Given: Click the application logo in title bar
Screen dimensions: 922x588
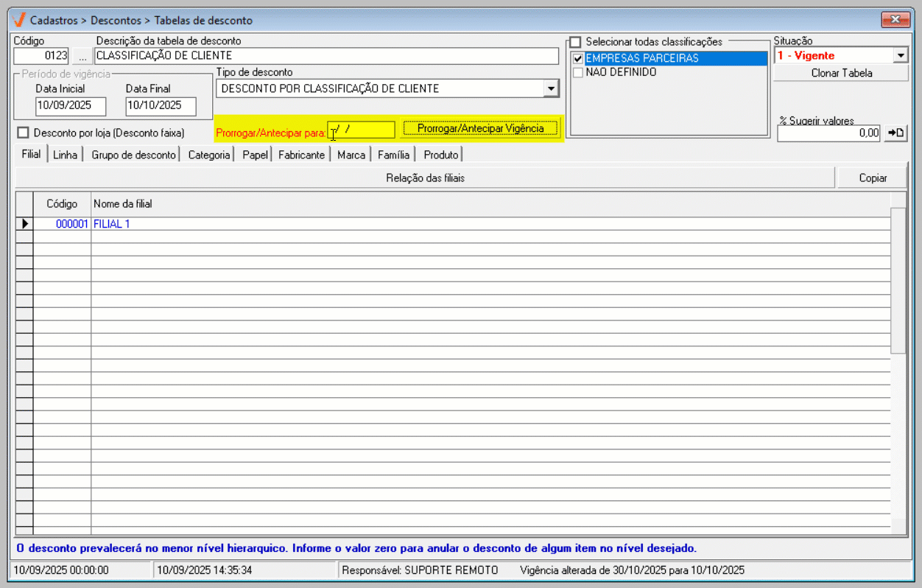Looking at the screenshot, I should [x=20, y=20].
